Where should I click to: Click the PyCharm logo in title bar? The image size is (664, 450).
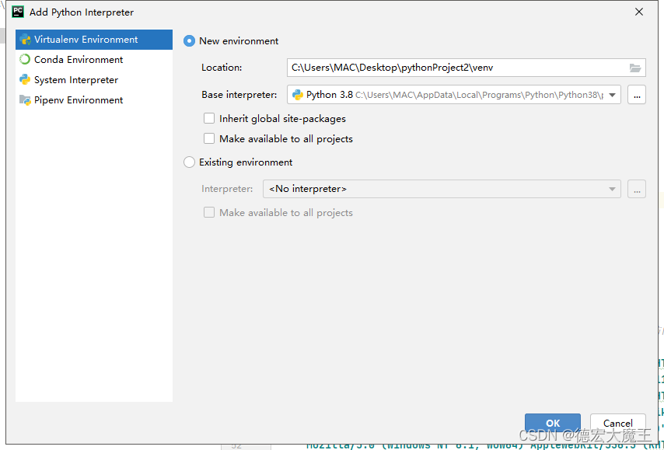coord(18,12)
